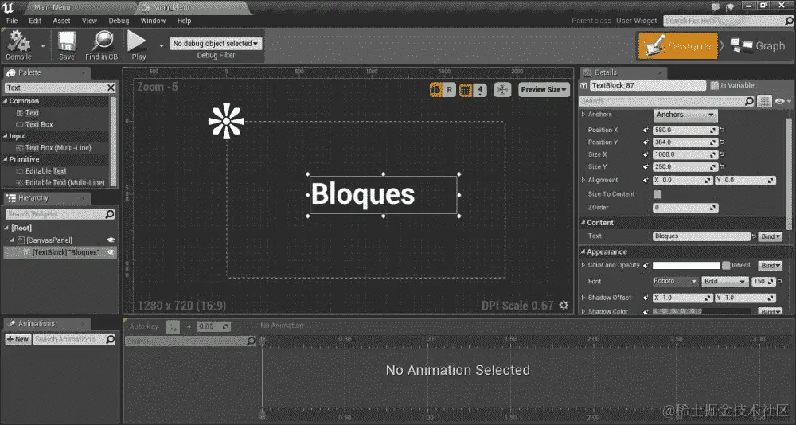Click the widget name field TextBlock_87
This screenshot has width=796, height=425.
[648, 86]
